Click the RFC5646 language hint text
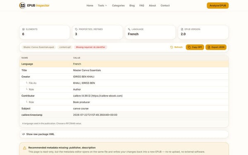Image resolution: width=248 pixels, height=155 pixels. click(52, 123)
